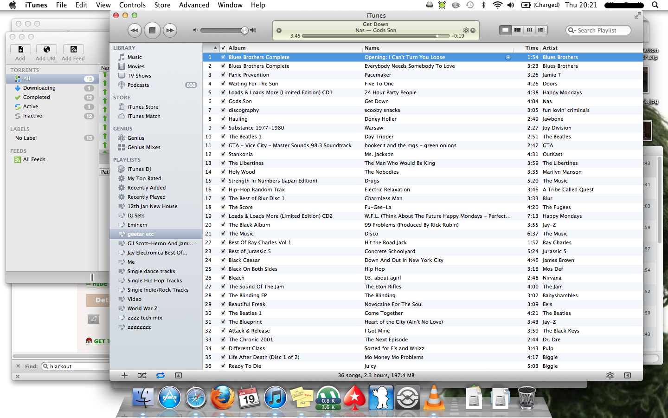This screenshot has height=418, width=668.
Task: Uncheck the Panic Prevention song checkbox
Action: [223, 75]
